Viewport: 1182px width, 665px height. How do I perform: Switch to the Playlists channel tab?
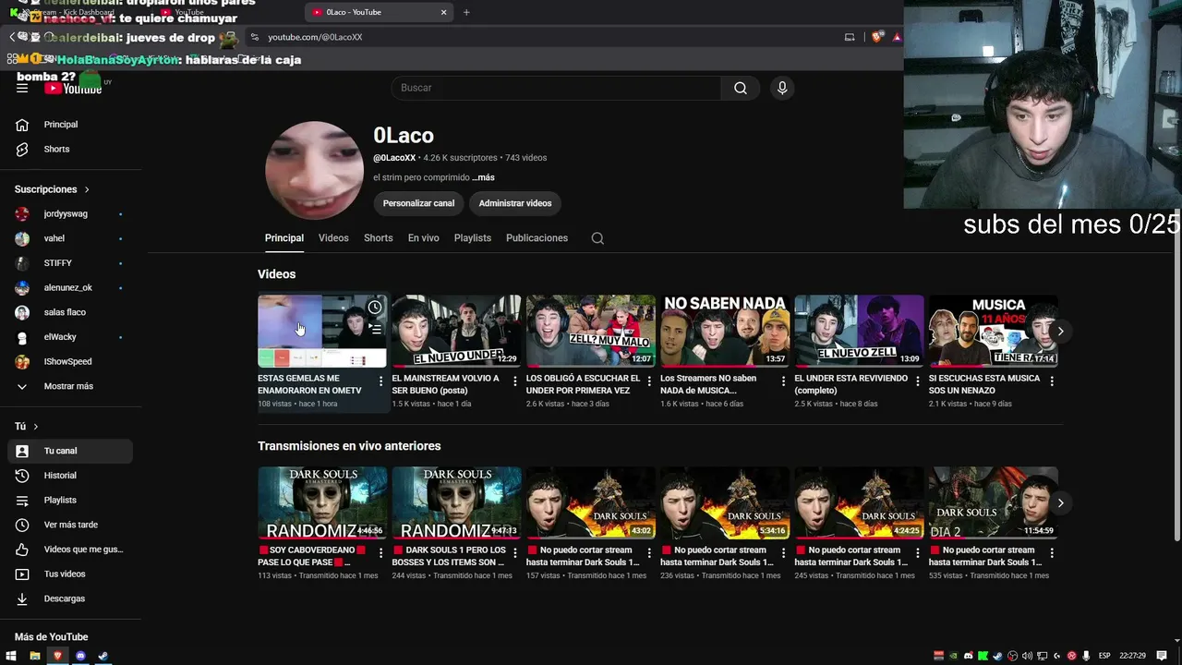pyautogui.click(x=473, y=238)
